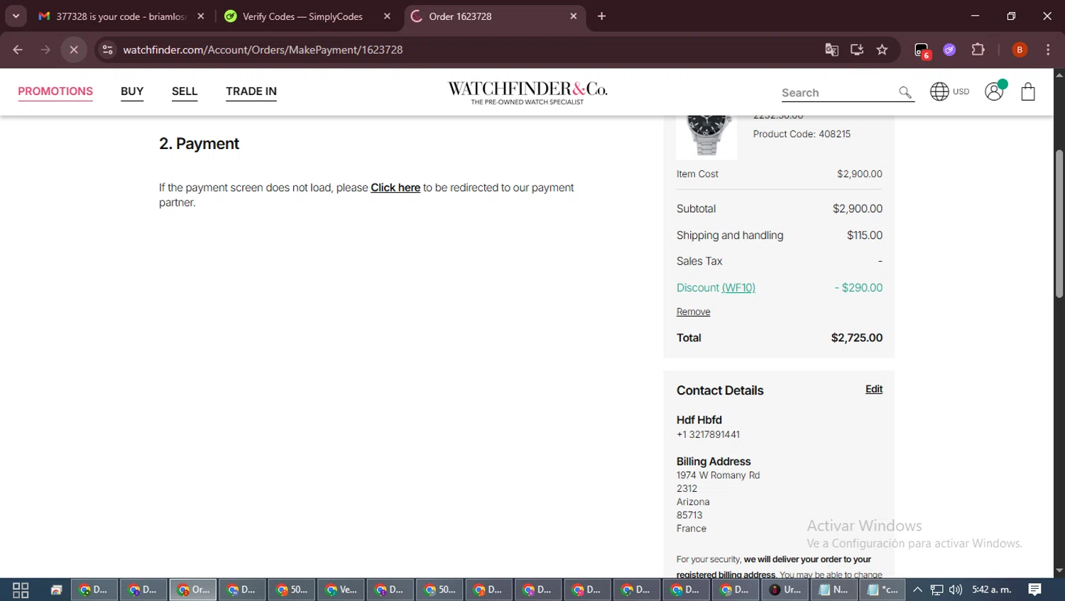The image size is (1065, 601).
Task: Open a new browser tab
Action: point(601,16)
